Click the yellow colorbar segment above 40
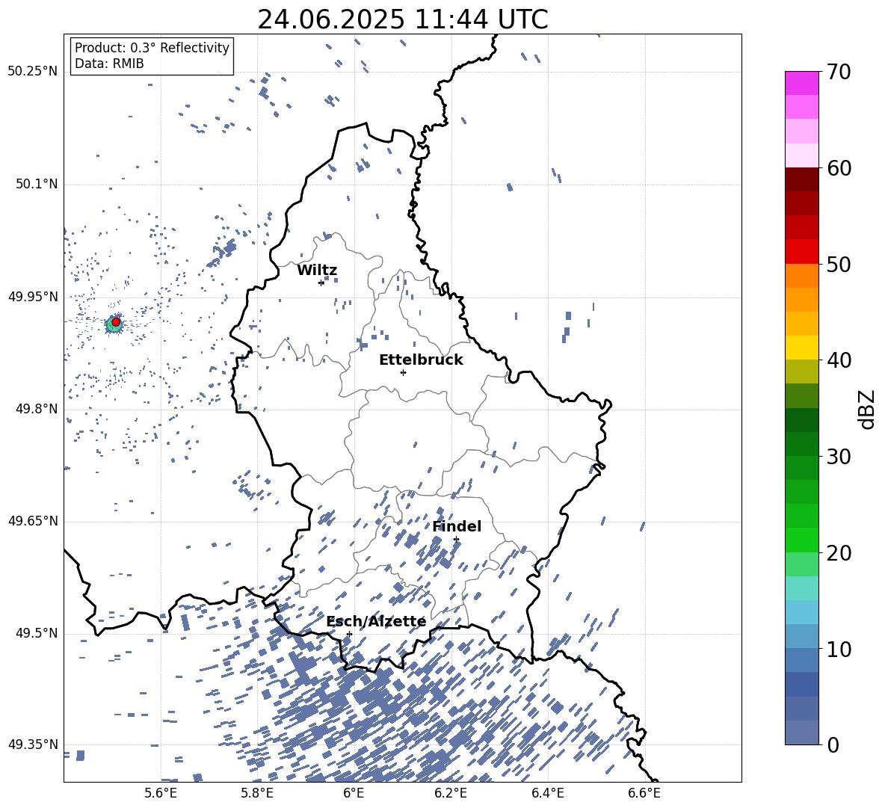The height and width of the screenshot is (808, 885). (801, 348)
